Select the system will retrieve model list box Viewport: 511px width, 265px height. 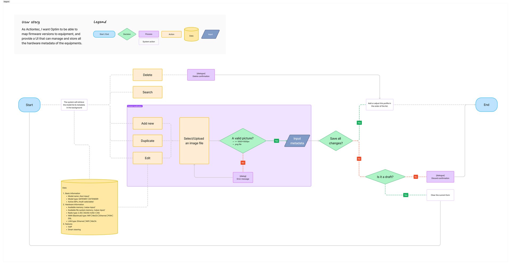(74, 105)
